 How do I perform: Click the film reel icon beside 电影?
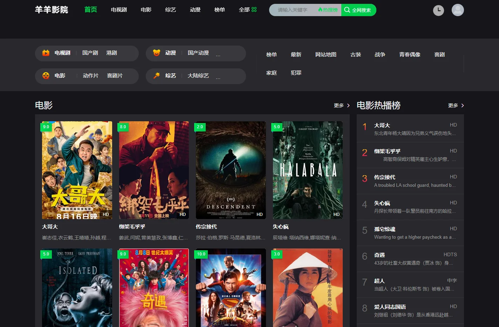coord(46,76)
